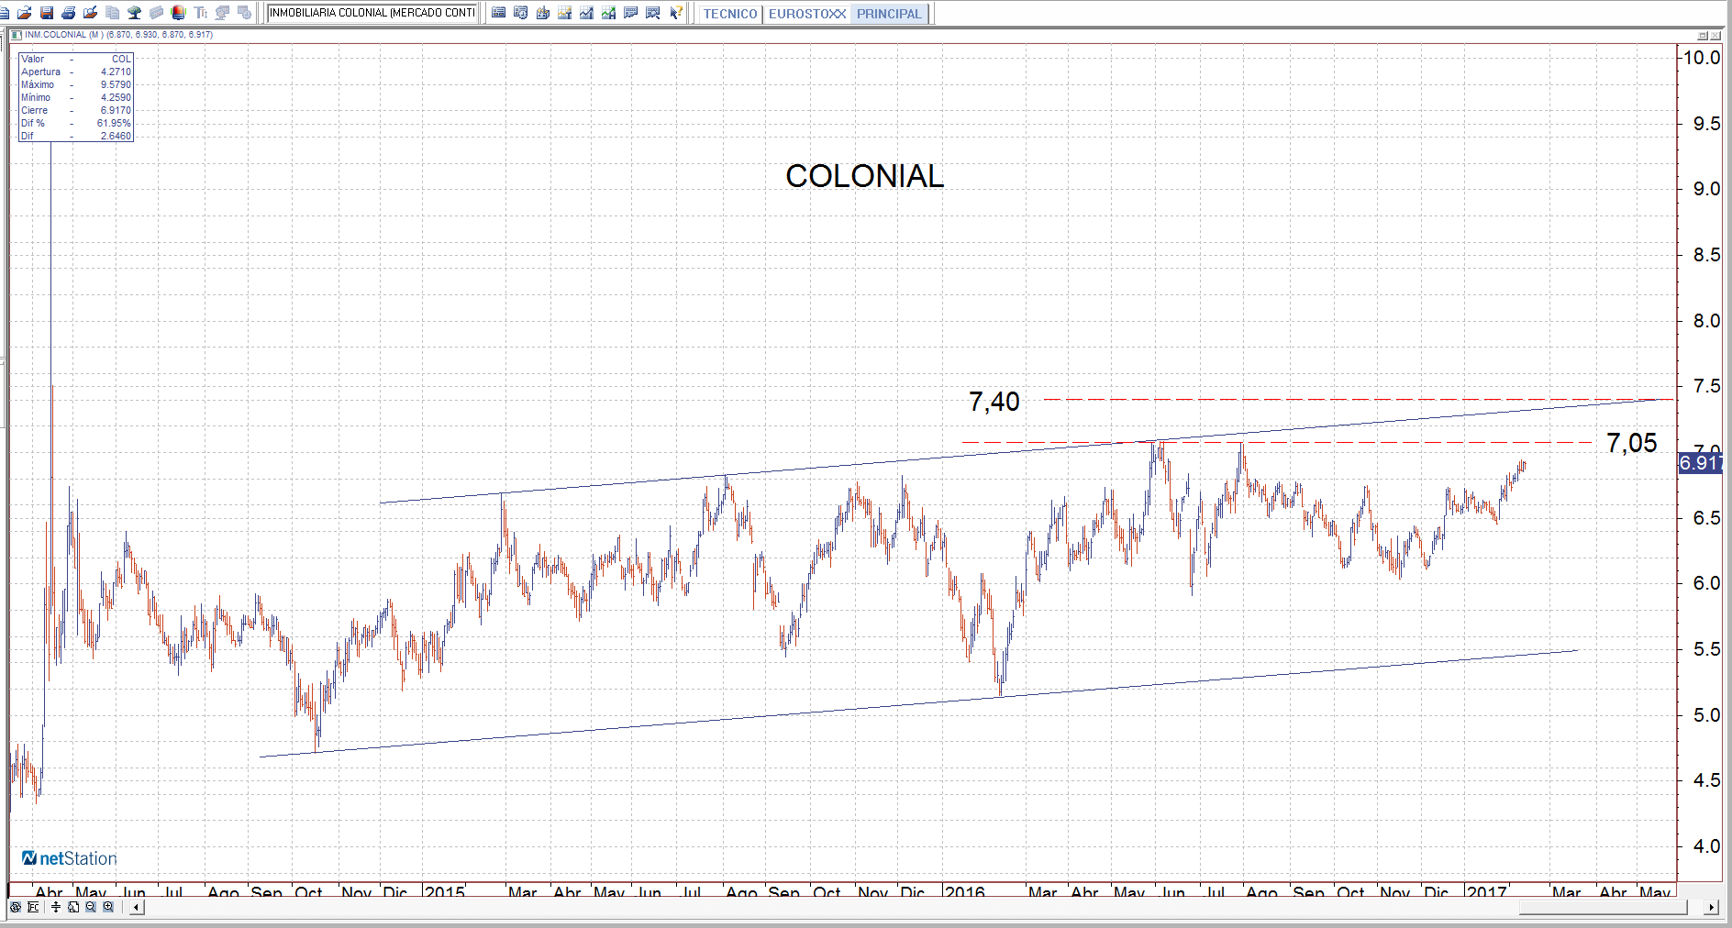
Task: Click the blue line chart icon
Action: pos(587,13)
